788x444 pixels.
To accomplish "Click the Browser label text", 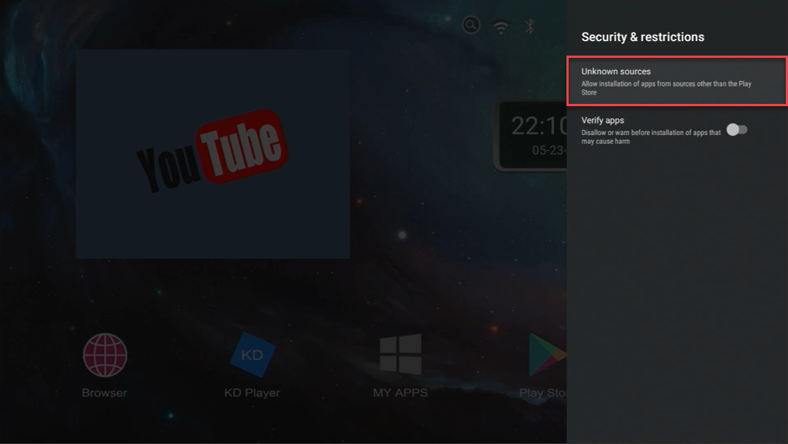I will pyautogui.click(x=105, y=393).
